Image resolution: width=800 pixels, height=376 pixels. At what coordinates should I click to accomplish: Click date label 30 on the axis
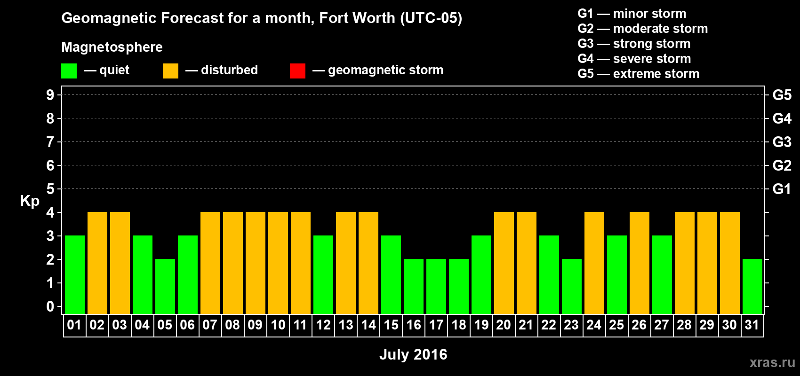(x=729, y=325)
